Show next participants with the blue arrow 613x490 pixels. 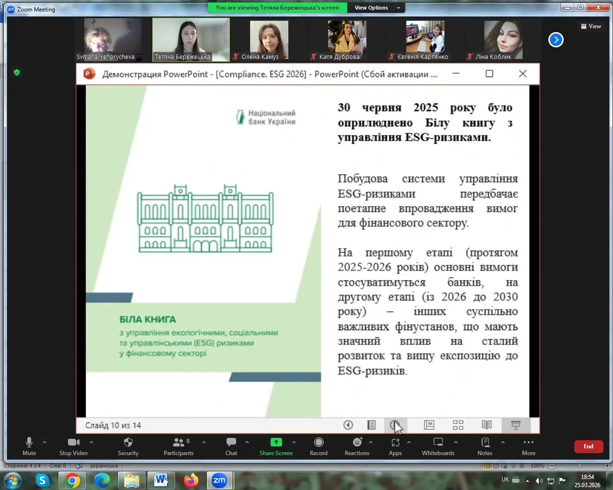click(x=556, y=40)
